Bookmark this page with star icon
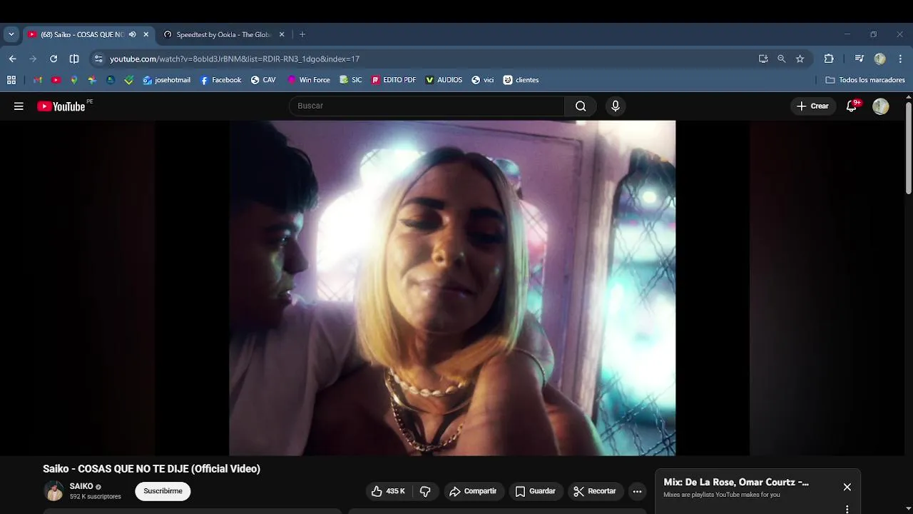 pos(800,59)
